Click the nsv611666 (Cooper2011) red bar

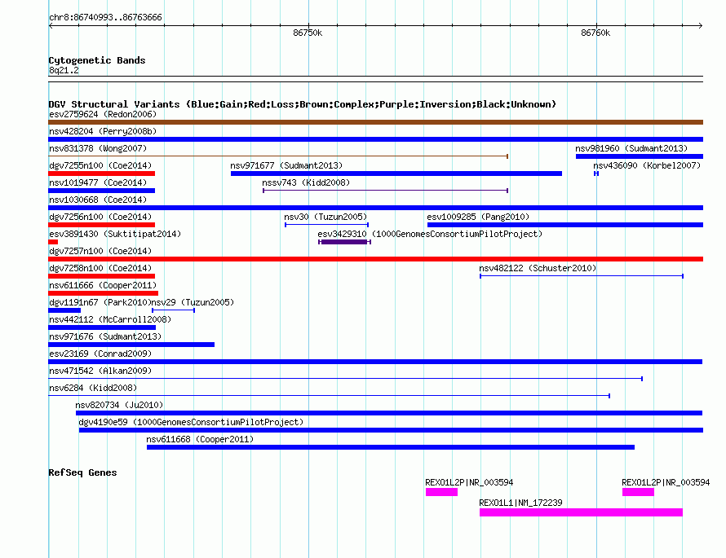pos(104,293)
